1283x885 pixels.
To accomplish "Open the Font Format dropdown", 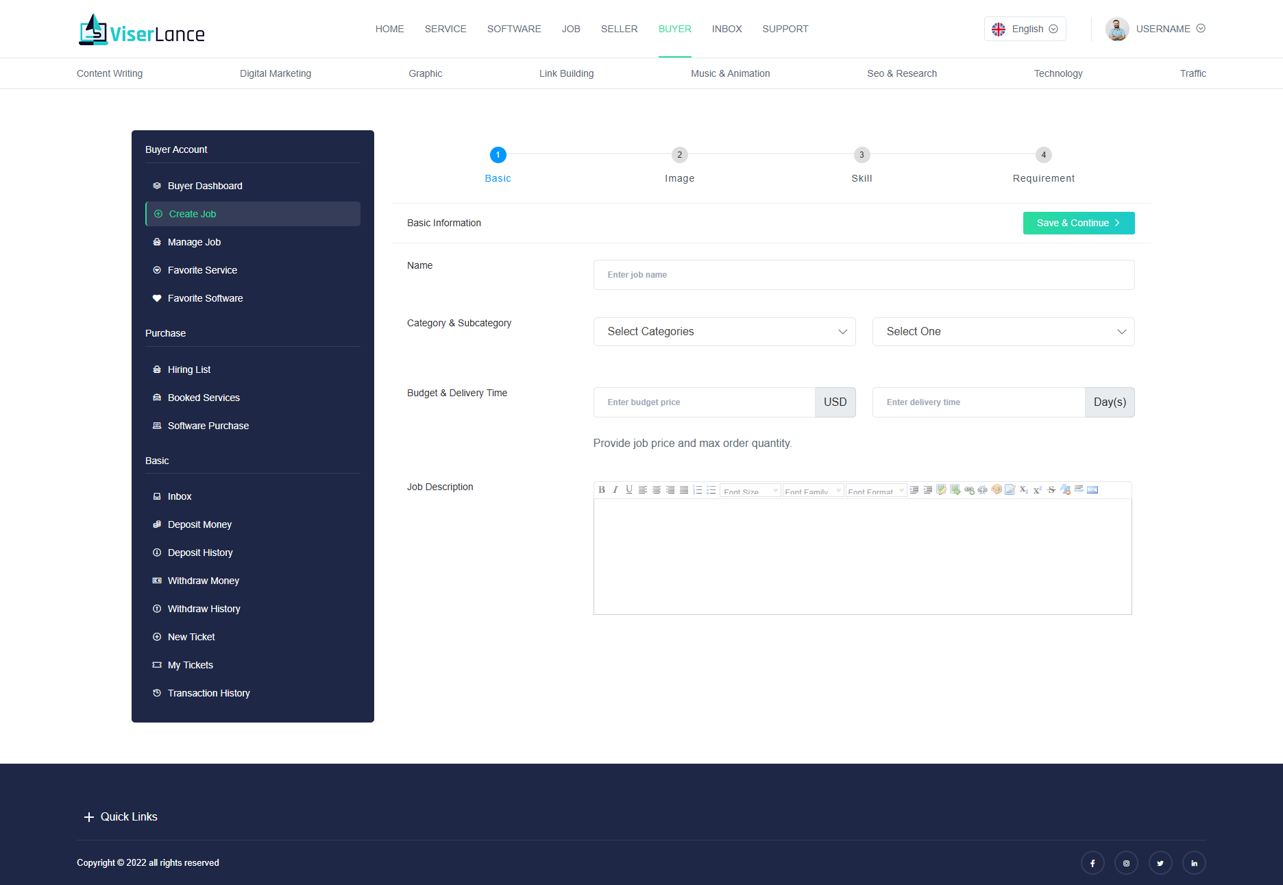I will pos(876,490).
